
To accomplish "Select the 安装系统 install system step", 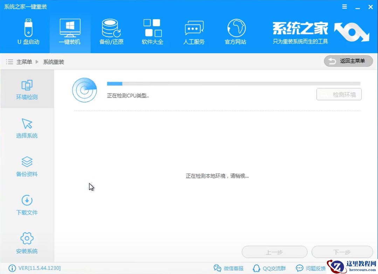I will (27, 243).
